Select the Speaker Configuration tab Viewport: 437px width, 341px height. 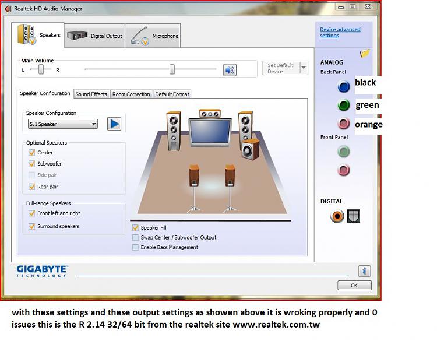(45, 93)
